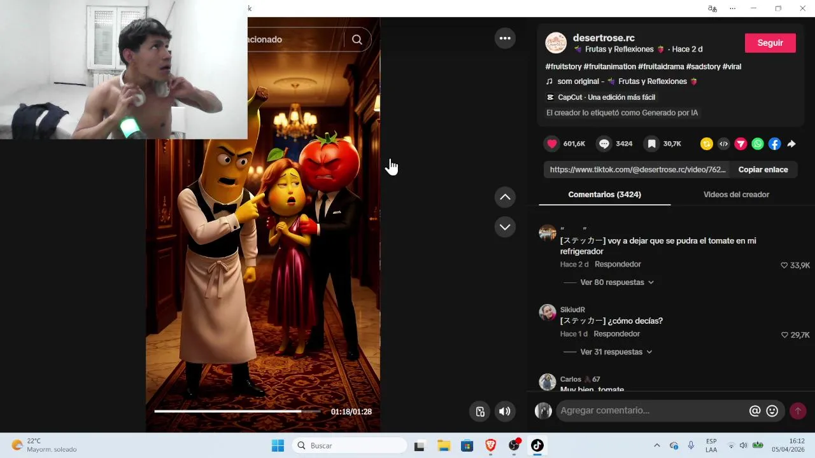Post comment with the red arrow button
Screen dimensions: 815x458
(x=798, y=411)
